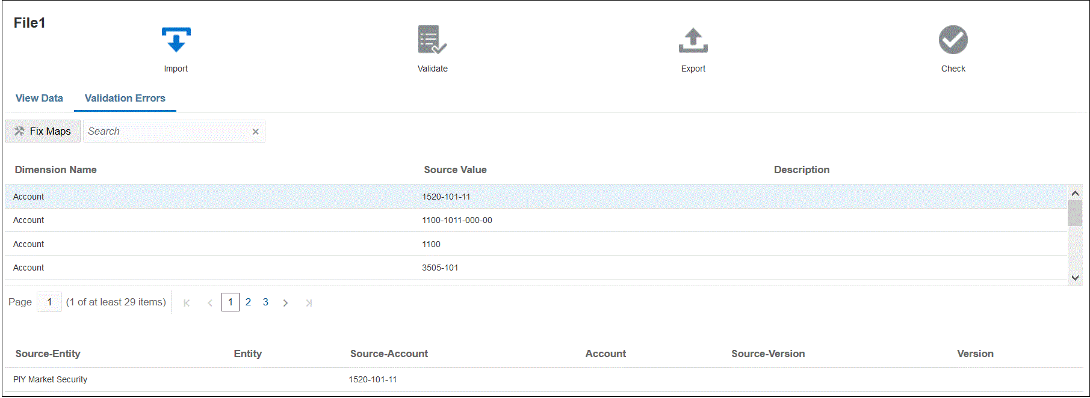
Task: Click the Export workflow icon
Action: pyautogui.click(x=693, y=40)
